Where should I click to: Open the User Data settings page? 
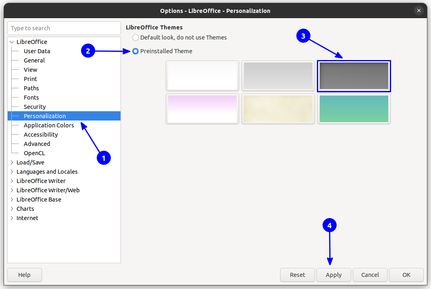pos(37,51)
